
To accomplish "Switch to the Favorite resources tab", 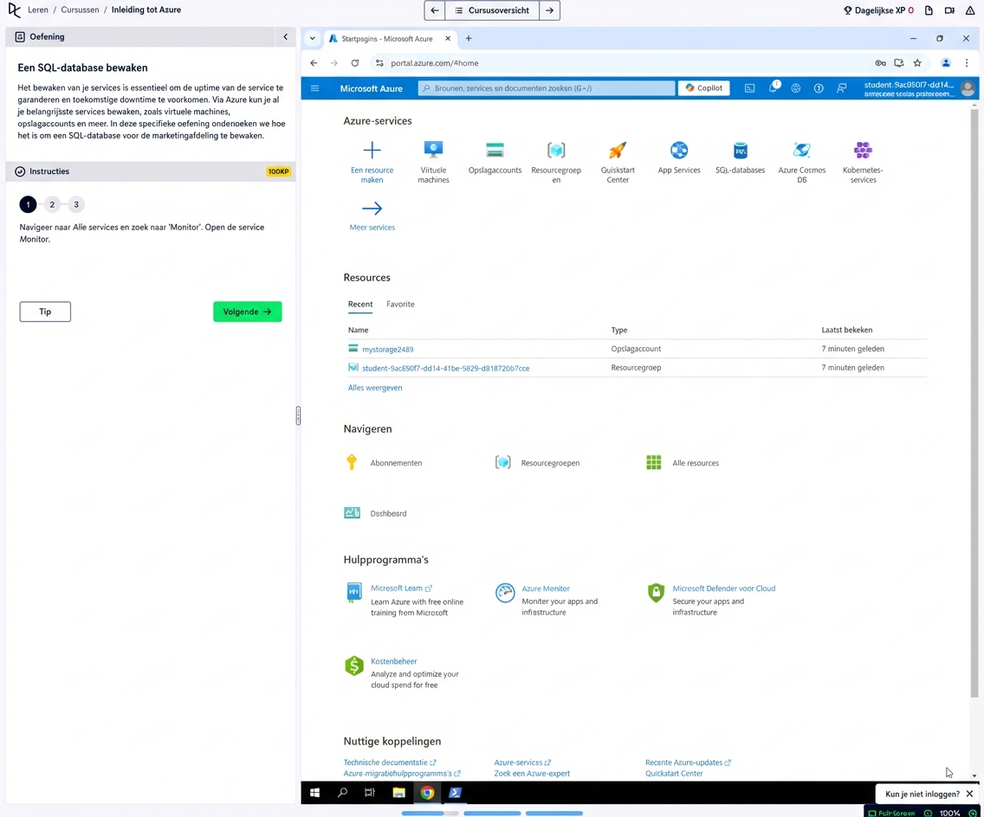I will pos(400,305).
